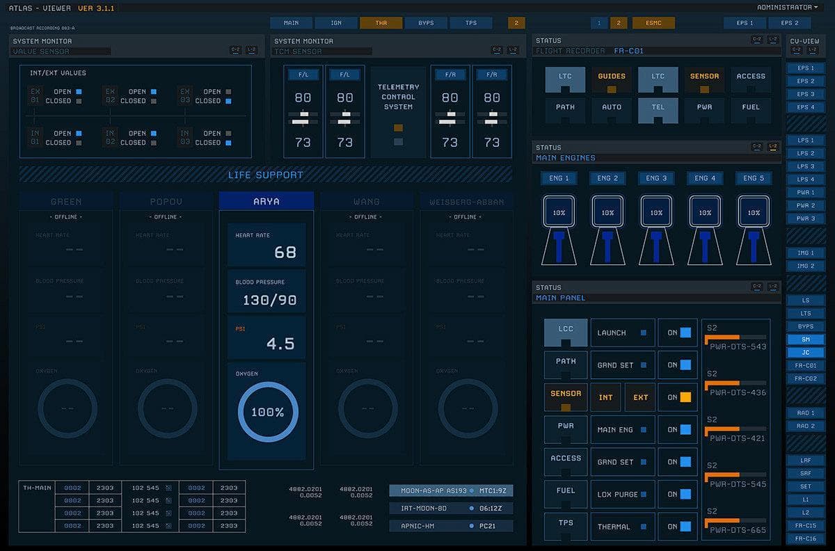Click the FR-C02 sidebar button

tap(806, 378)
